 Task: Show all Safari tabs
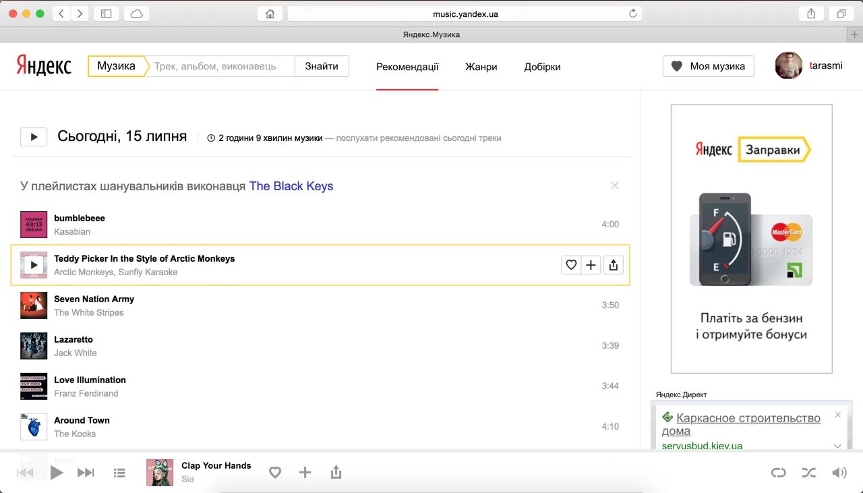click(841, 13)
